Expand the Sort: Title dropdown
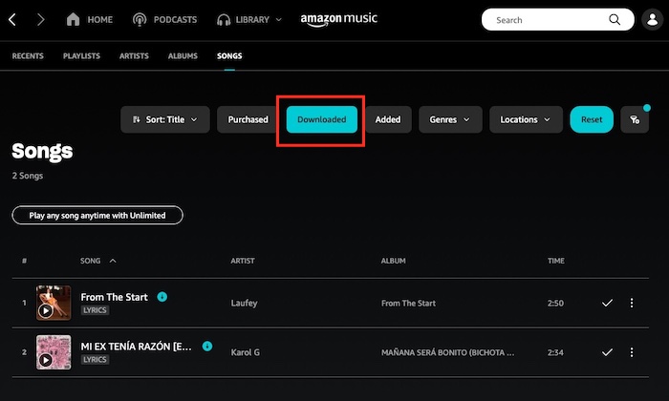The height and width of the screenshot is (401, 669). click(x=164, y=119)
